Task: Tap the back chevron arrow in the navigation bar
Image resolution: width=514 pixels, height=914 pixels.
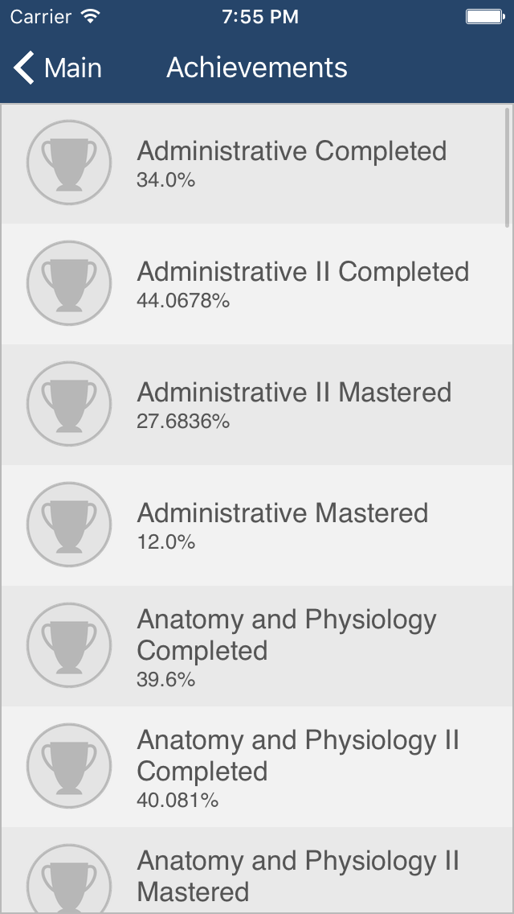Action: point(22,68)
